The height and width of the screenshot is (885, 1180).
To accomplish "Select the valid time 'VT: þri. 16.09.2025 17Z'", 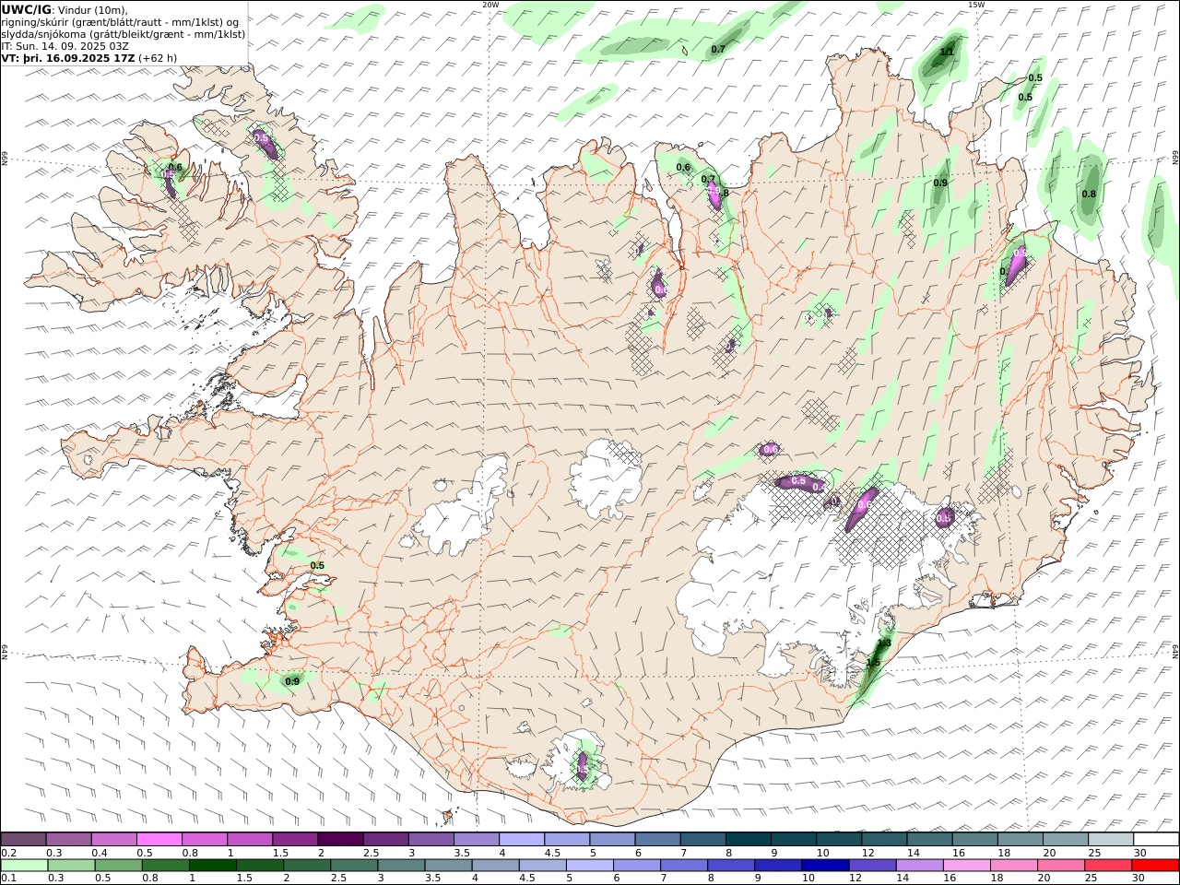I will (68, 58).
